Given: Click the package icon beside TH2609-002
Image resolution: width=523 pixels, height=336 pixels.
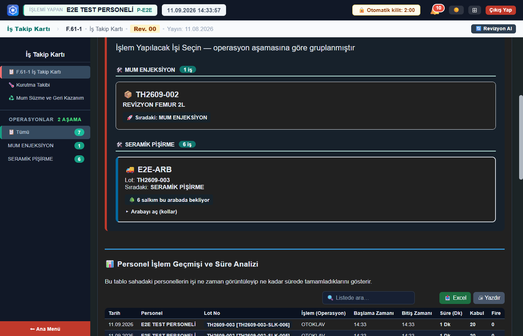Looking at the screenshot, I should pyautogui.click(x=128, y=94).
